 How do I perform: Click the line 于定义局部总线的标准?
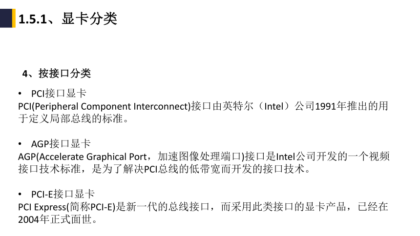pos(70,118)
